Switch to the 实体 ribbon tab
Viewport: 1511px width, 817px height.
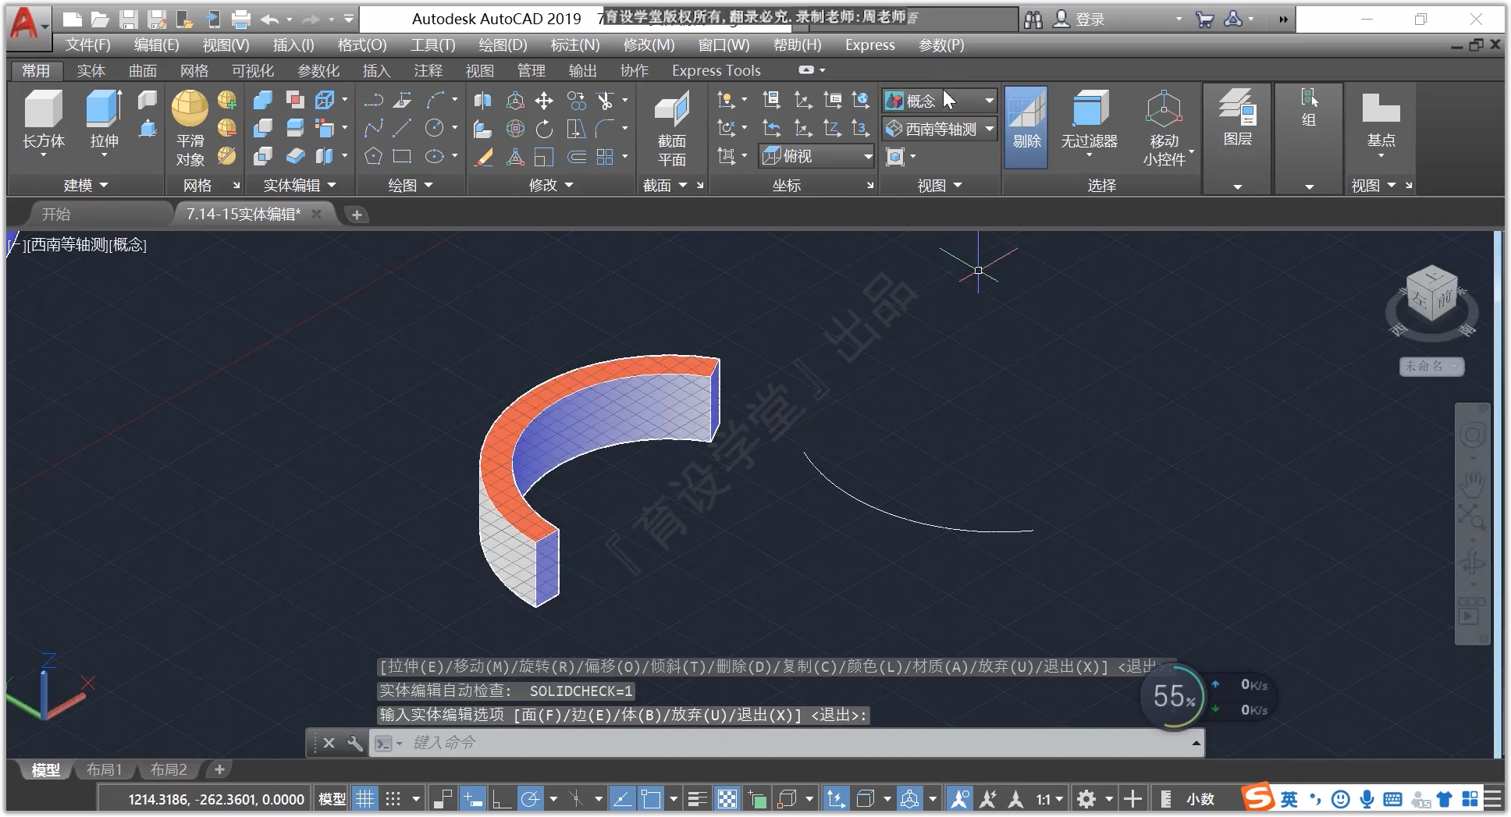pyautogui.click(x=91, y=71)
